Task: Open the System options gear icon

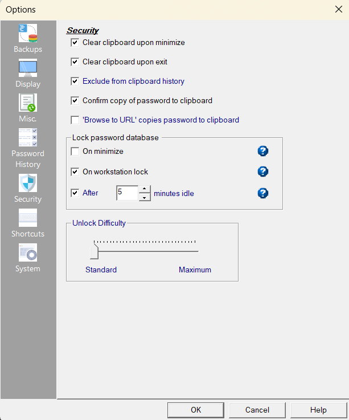Action: click(28, 252)
